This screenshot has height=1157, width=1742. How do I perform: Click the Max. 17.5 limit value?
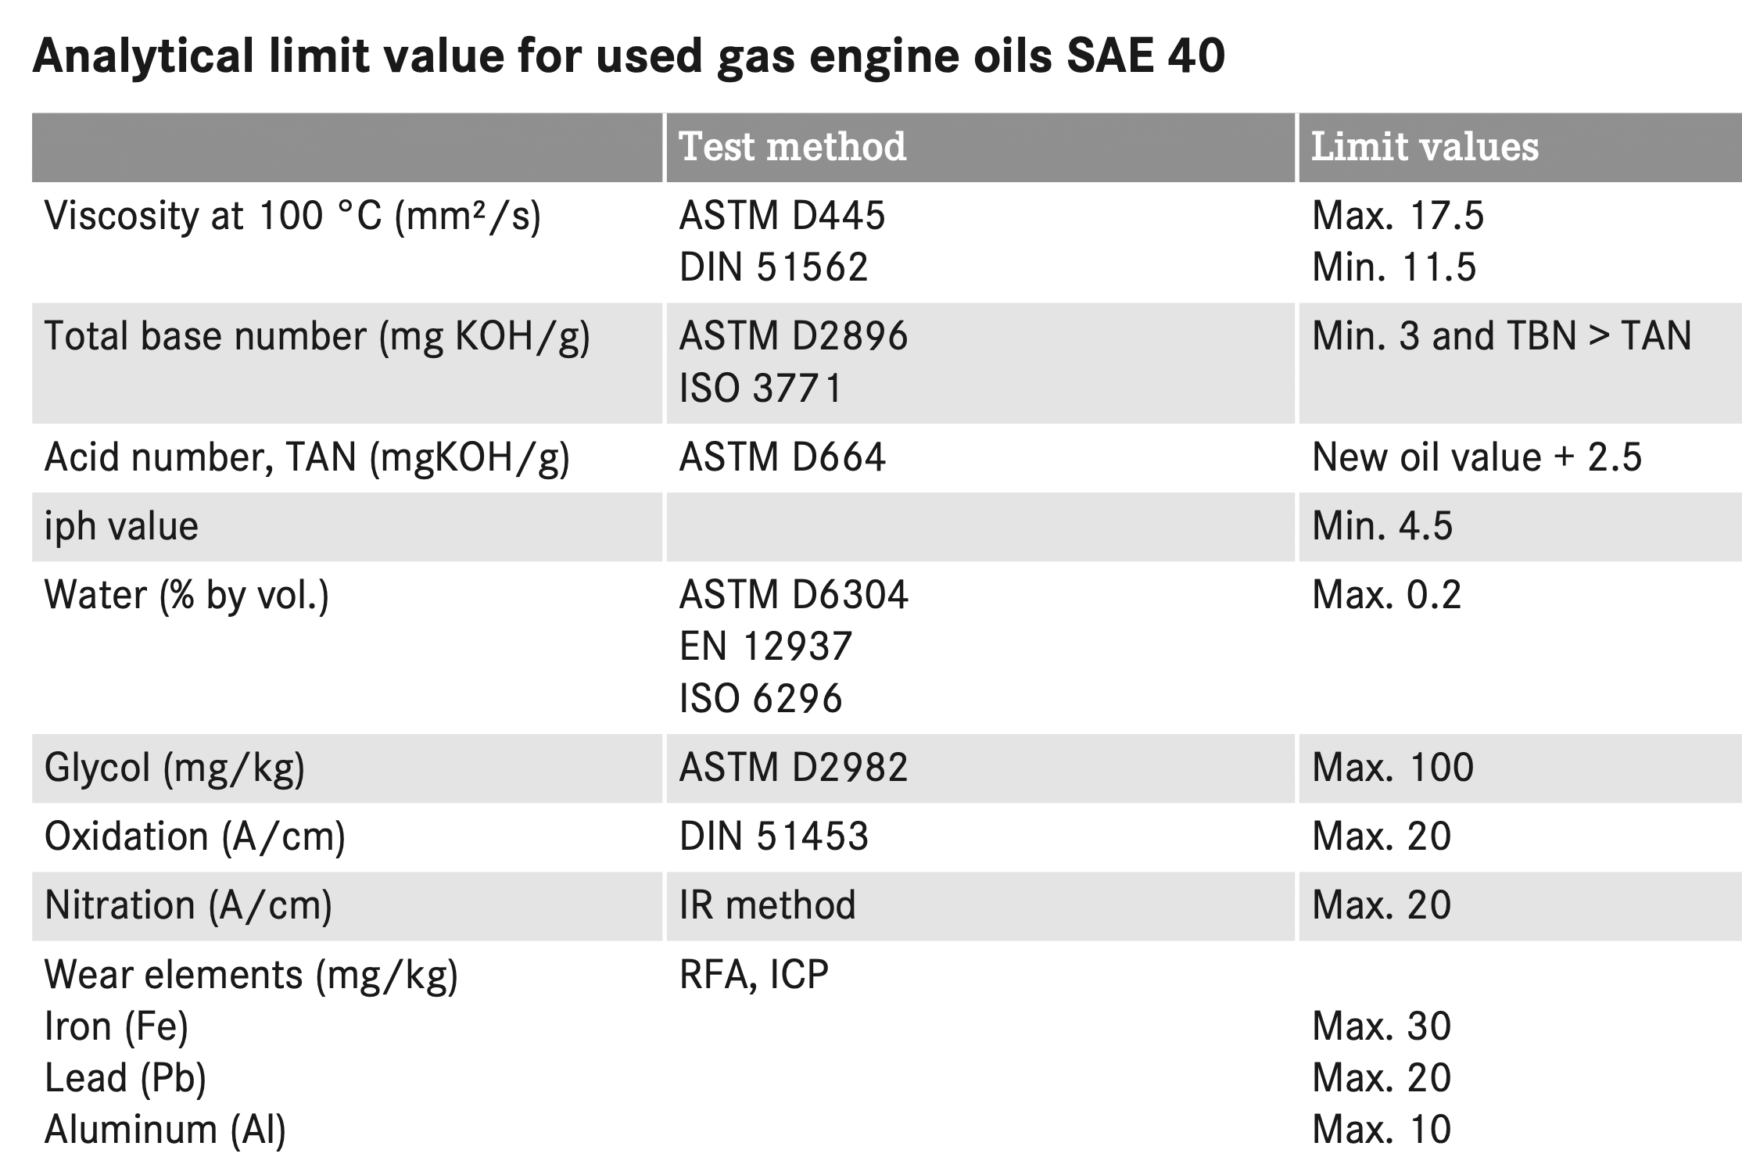(x=1397, y=216)
